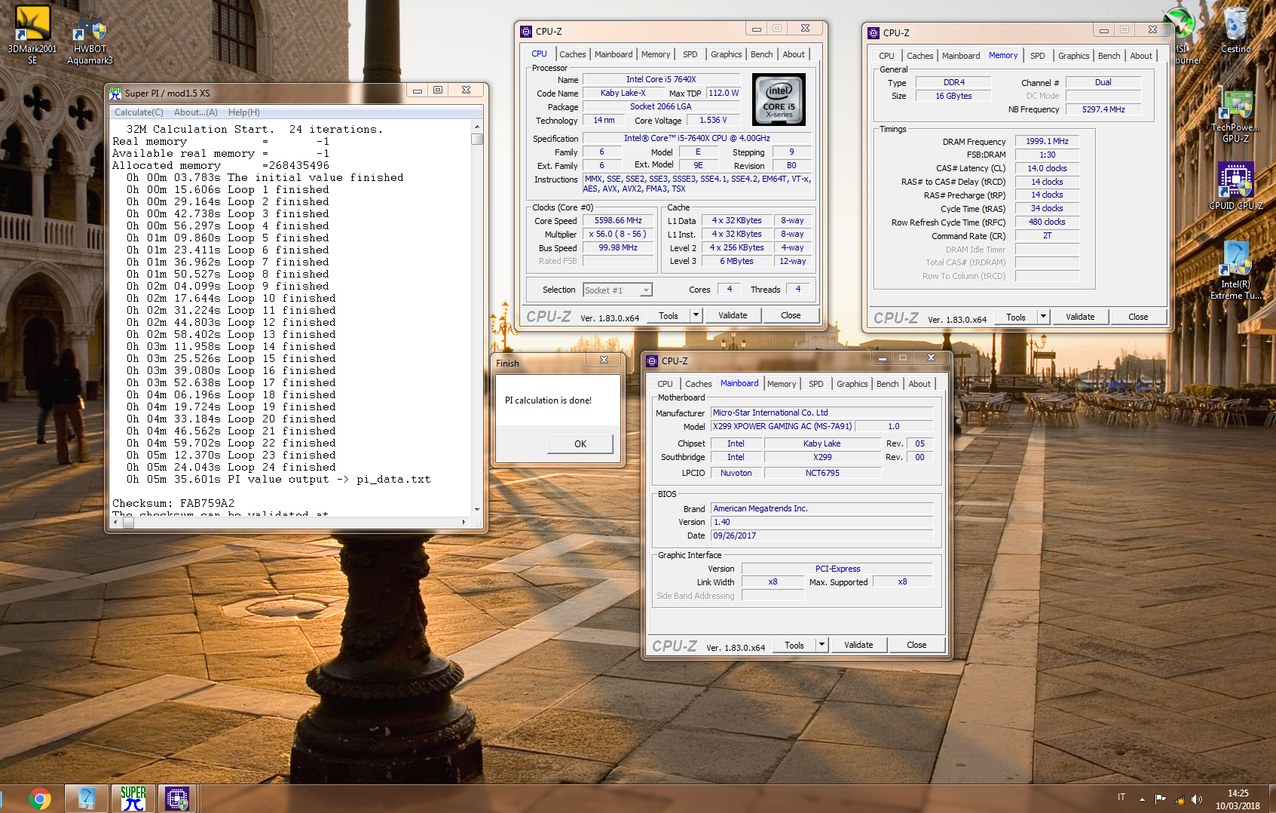Click title icon of CPU-Z Mainboard window
This screenshot has height=813, width=1276.
coord(652,360)
